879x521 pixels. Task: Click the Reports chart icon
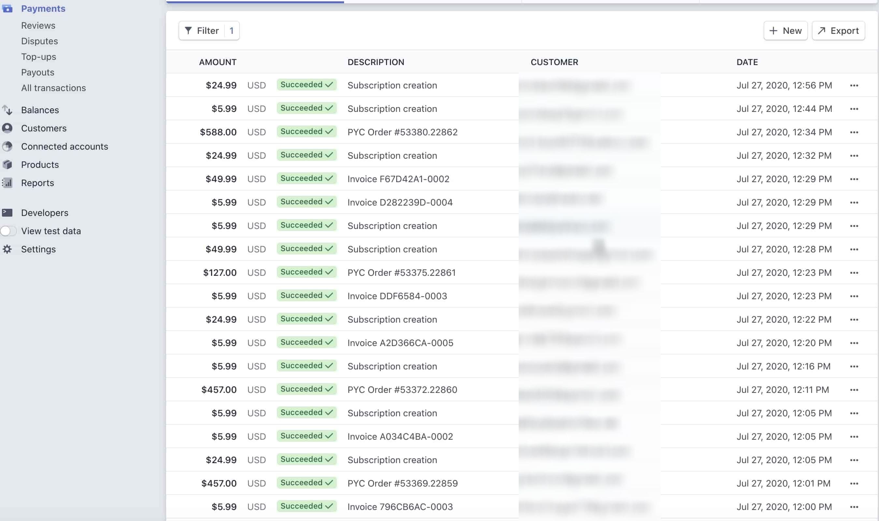click(7, 183)
